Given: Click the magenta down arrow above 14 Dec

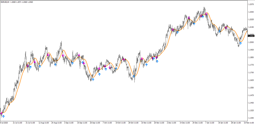Looking at the screenshot, I should tap(189, 18).
